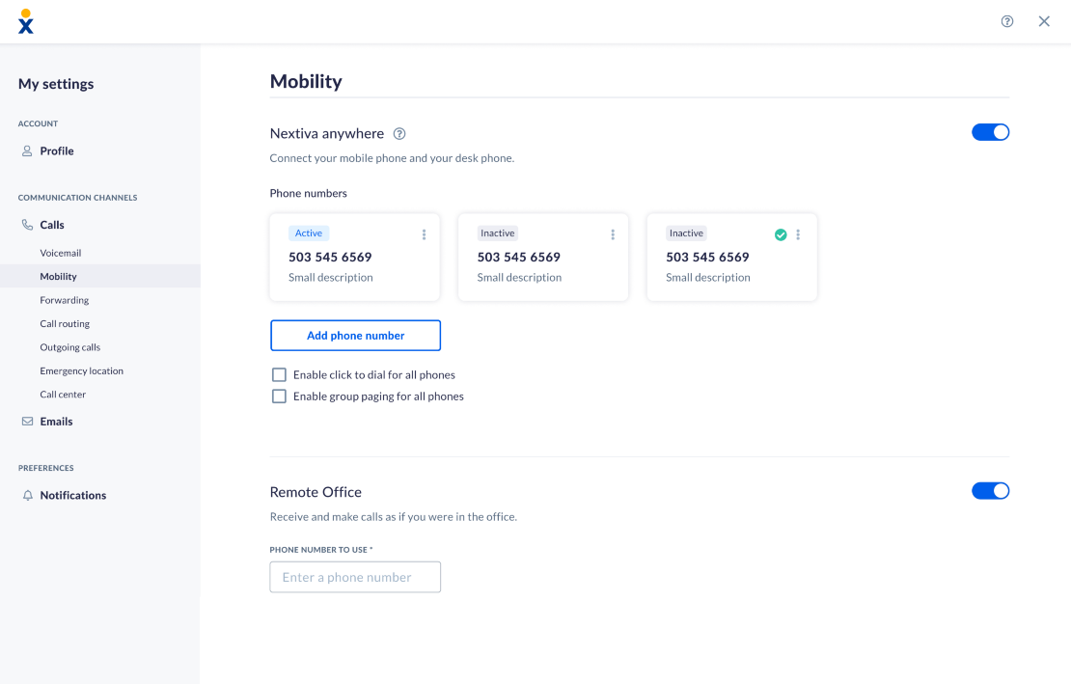Click the Add phone number button
Viewport: 1071px width, 684px height.
pos(355,335)
